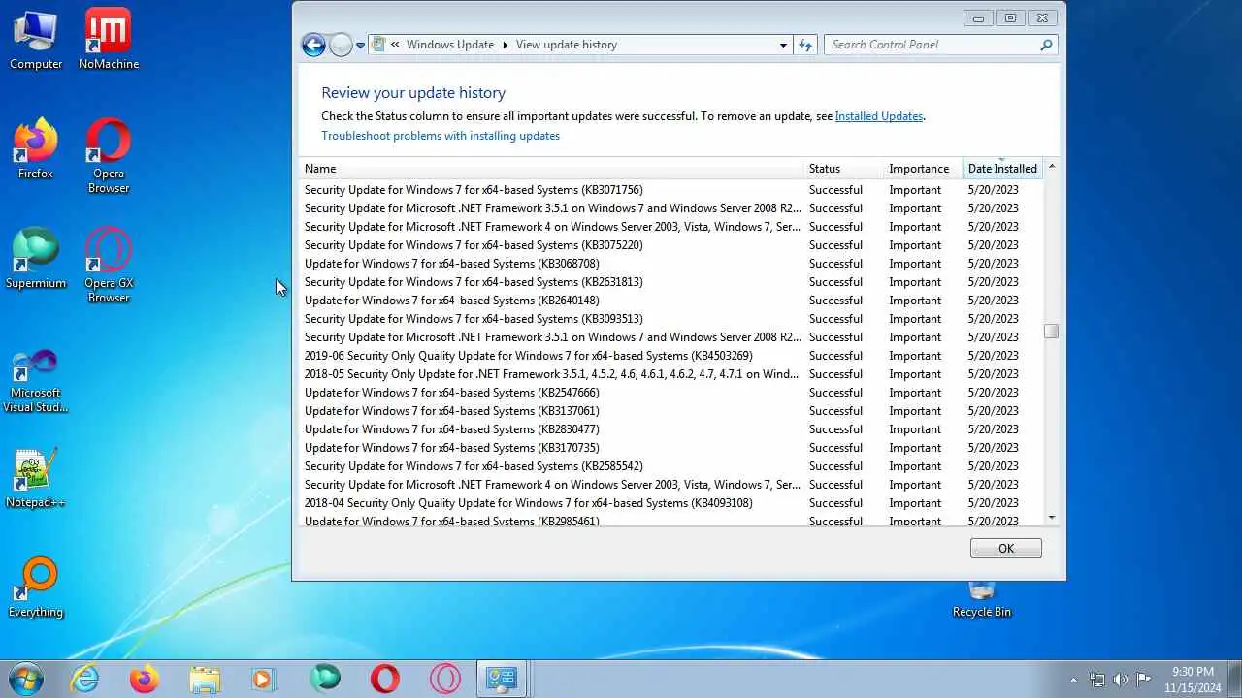The height and width of the screenshot is (698, 1242).
Task: Click the scroll up arrow of the list
Action: click(x=1051, y=168)
